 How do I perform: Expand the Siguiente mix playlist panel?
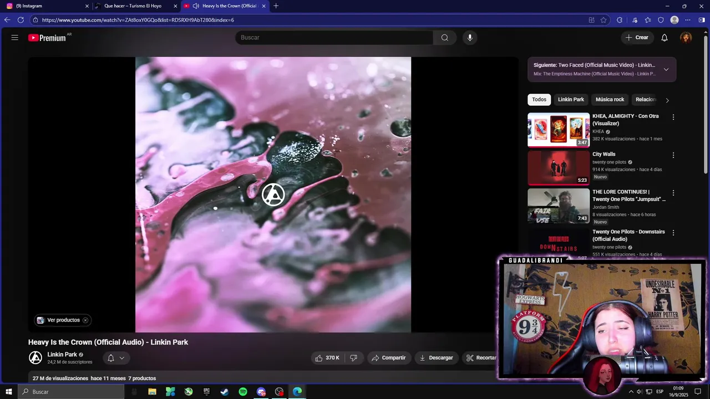coord(666,69)
